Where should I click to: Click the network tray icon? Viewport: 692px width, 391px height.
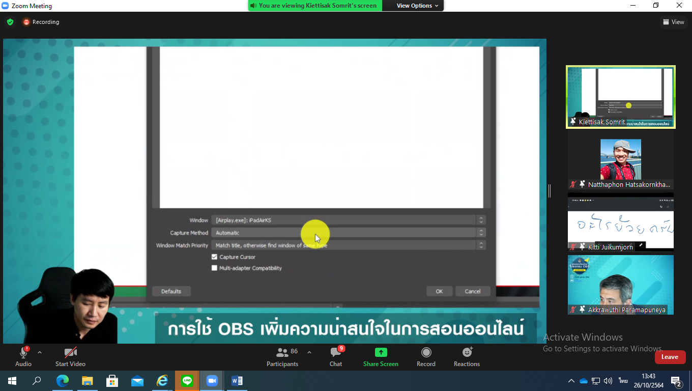click(596, 381)
